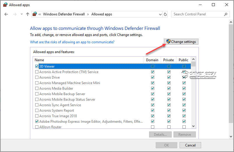The height and width of the screenshot is (152, 234).
Task: Select the Acronis True Image 2018 row
Action: click(112, 116)
